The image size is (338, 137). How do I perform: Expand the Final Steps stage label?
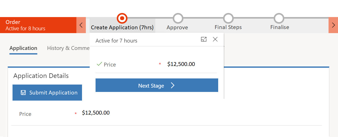[228, 27]
